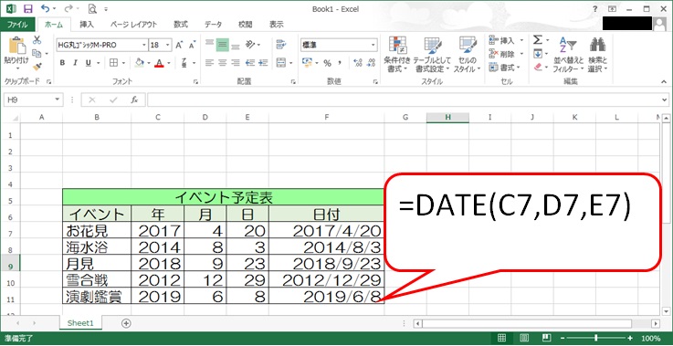673x346 pixels.
Task: Open the font size dropdown
Action: point(168,45)
